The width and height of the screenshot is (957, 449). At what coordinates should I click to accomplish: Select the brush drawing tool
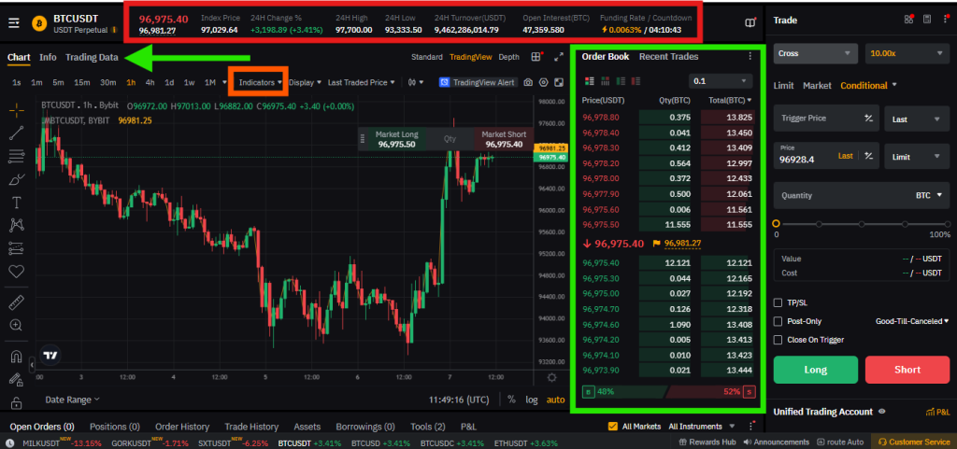coord(17,179)
